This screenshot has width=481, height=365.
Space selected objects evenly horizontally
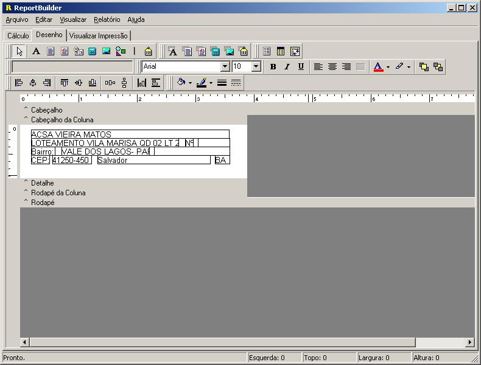pos(110,83)
